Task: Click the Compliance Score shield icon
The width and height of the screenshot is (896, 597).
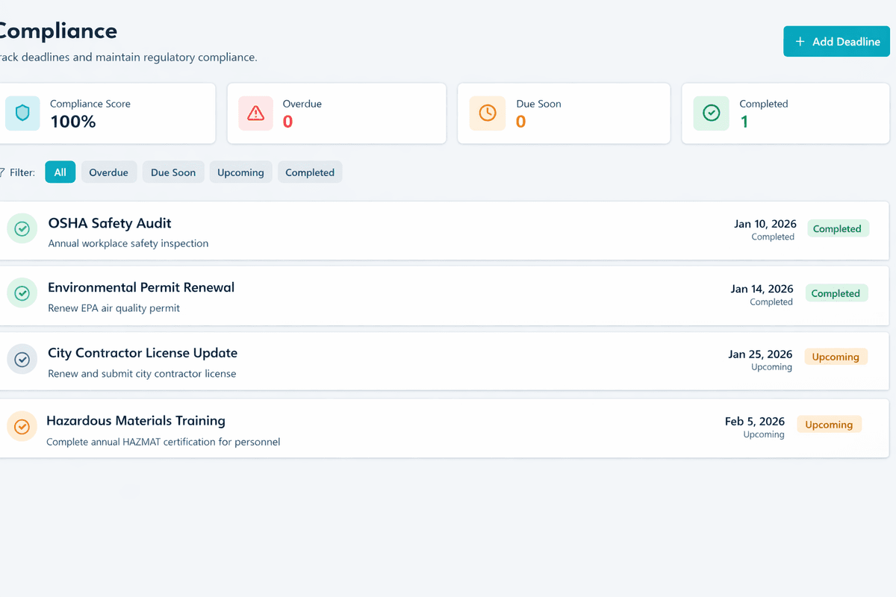Action: [22, 113]
